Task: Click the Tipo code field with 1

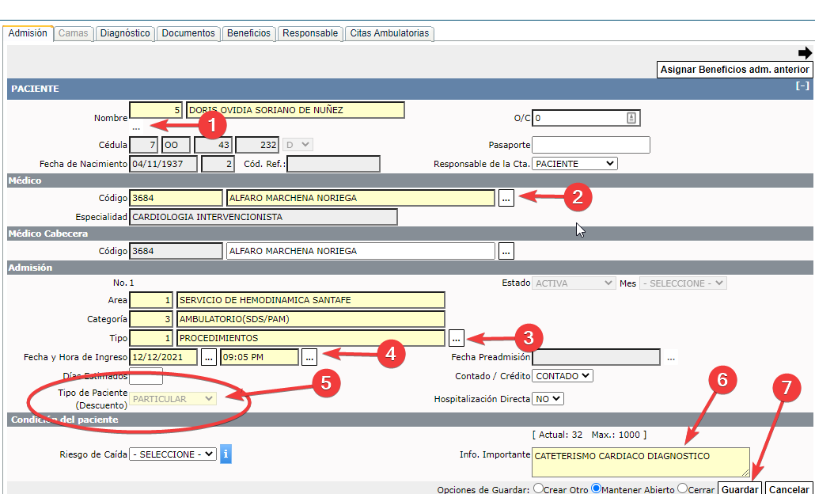Action: [150, 338]
